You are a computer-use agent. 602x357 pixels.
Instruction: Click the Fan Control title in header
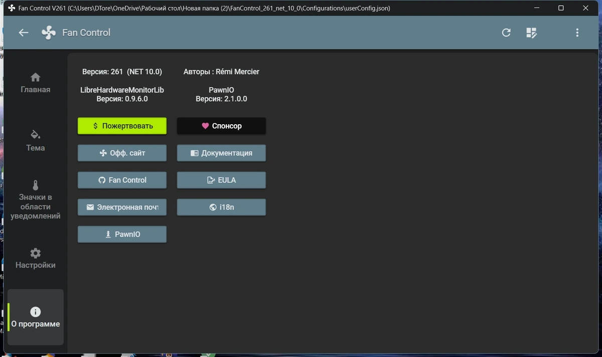pos(86,33)
